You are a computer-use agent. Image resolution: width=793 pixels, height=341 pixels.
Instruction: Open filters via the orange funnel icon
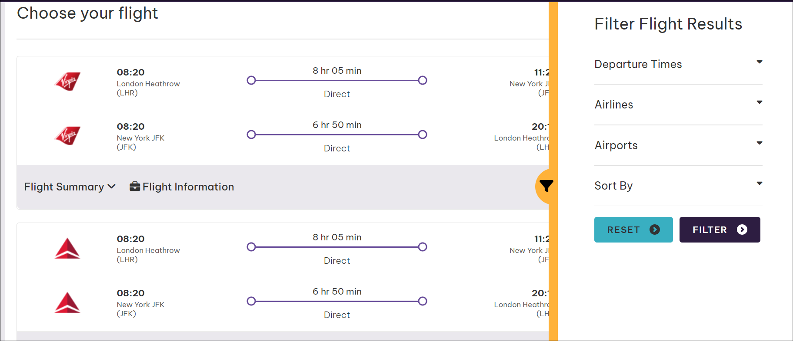tap(546, 187)
